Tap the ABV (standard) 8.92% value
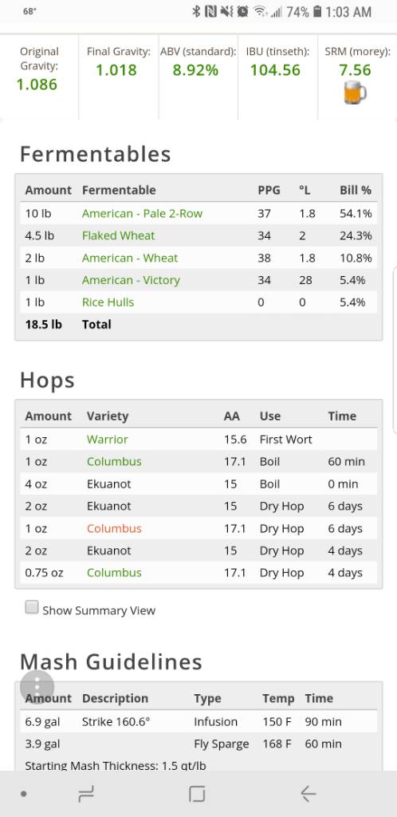 195,70
